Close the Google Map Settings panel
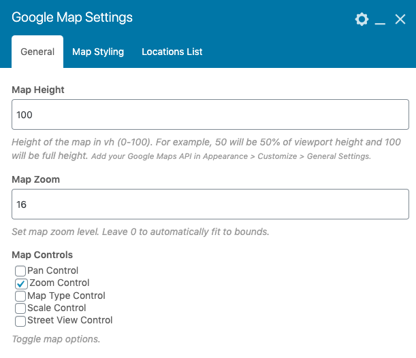 400,19
